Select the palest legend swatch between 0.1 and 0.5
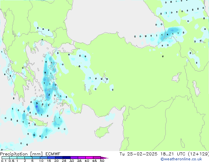 (x=6, y=158)
